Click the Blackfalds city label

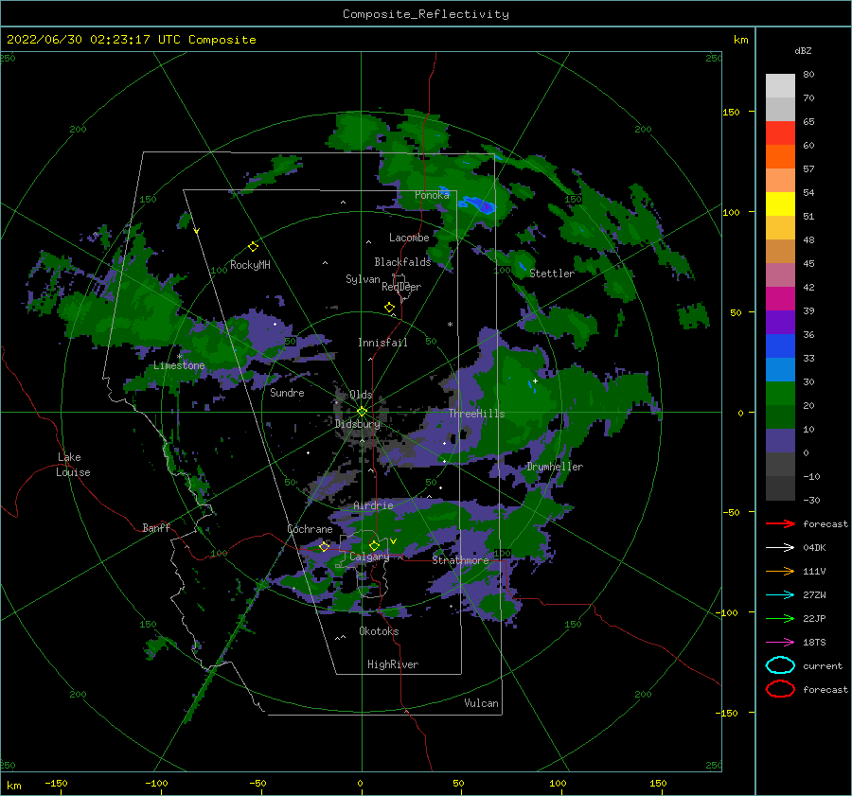pos(402,262)
